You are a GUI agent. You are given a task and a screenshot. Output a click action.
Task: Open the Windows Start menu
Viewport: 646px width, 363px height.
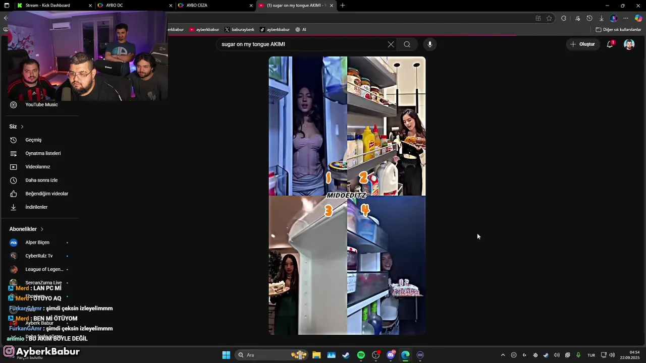[226, 355]
